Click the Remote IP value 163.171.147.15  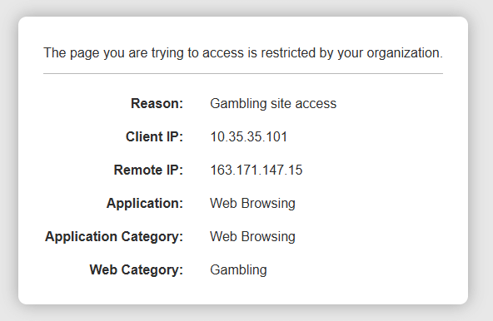(x=256, y=170)
